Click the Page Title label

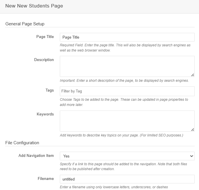point(45,37)
